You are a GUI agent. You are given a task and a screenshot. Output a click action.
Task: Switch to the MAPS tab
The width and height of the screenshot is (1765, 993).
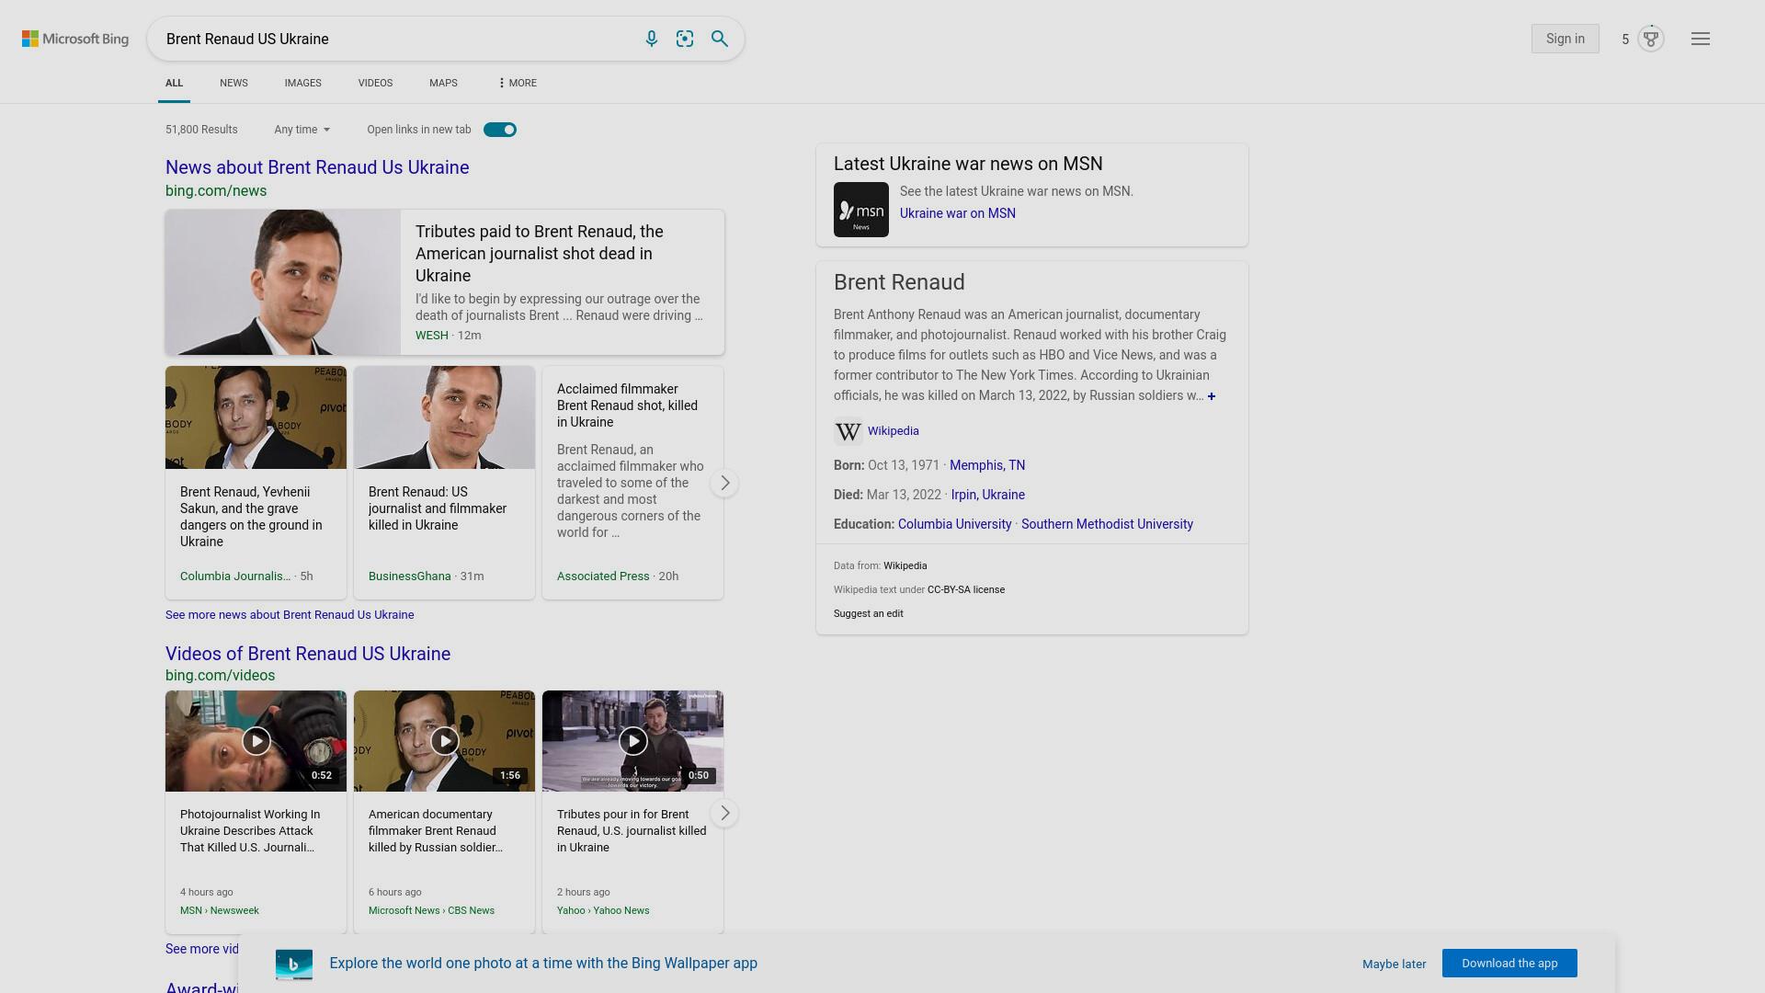pyautogui.click(x=443, y=83)
